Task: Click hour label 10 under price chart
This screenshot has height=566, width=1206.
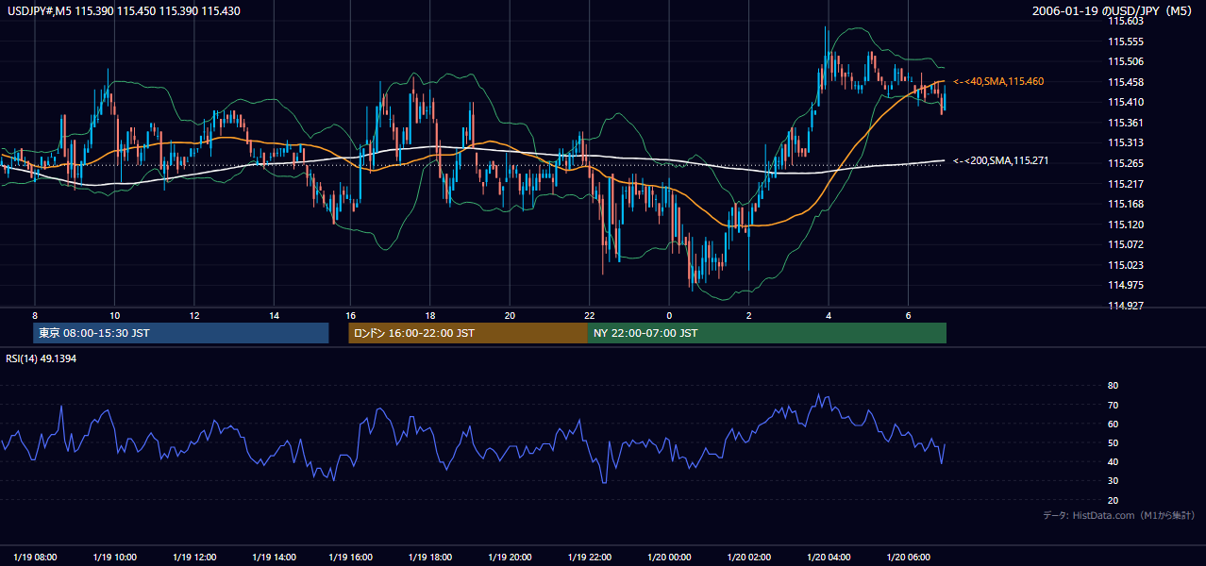Action: click(x=114, y=315)
